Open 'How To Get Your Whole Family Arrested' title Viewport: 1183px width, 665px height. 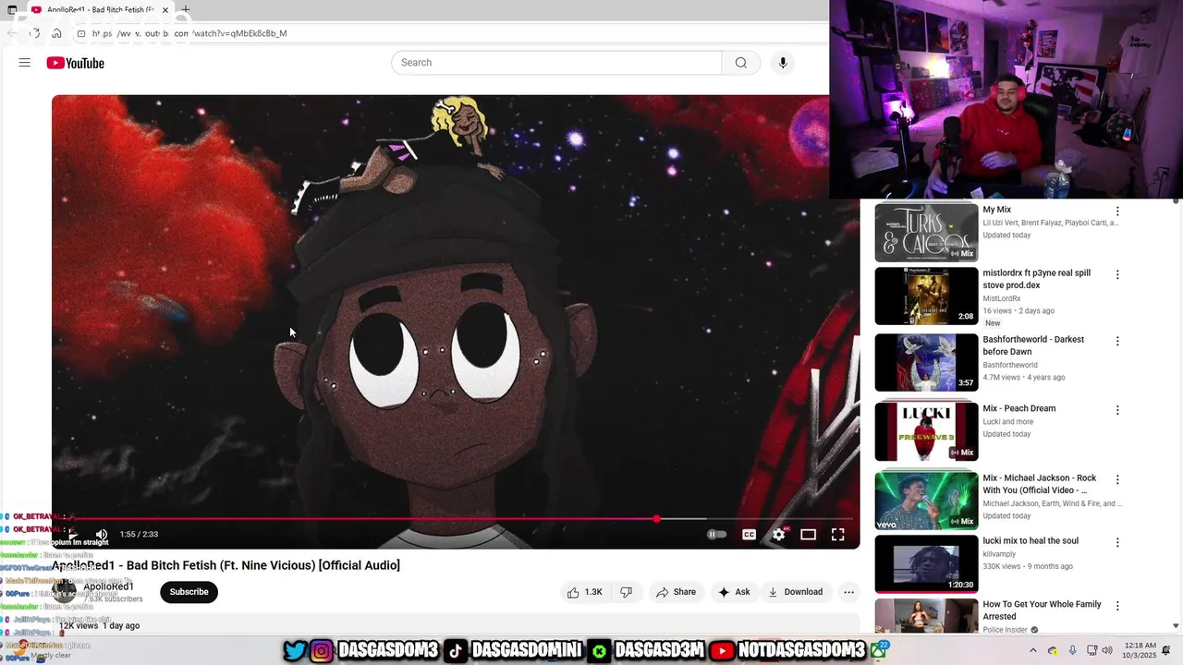click(1042, 611)
